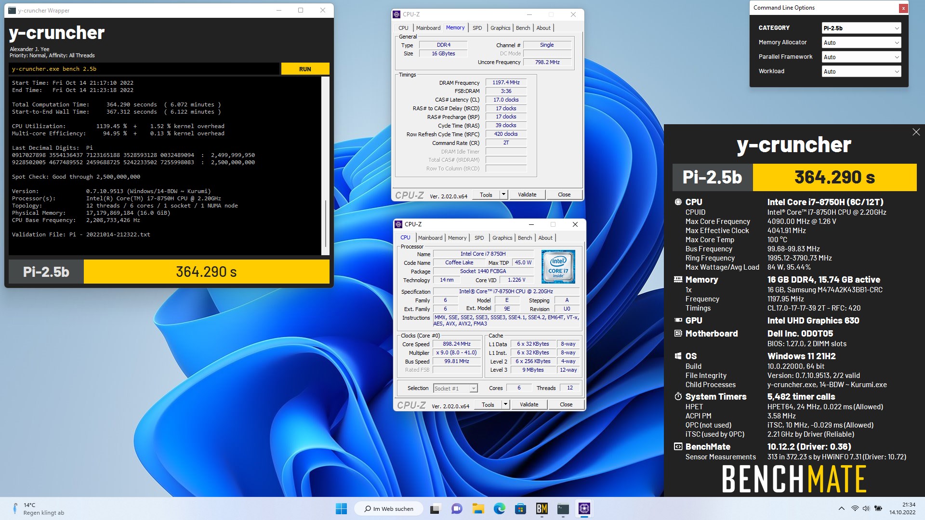Open Microsoft Store from the taskbar
The image size is (925, 520).
520,508
